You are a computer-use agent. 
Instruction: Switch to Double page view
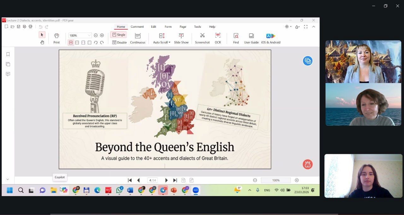[x=119, y=43]
